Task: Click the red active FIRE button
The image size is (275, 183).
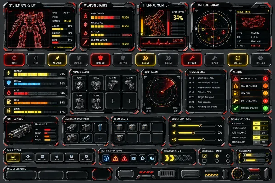Action: pyautogui.click(x=14, y=59)
